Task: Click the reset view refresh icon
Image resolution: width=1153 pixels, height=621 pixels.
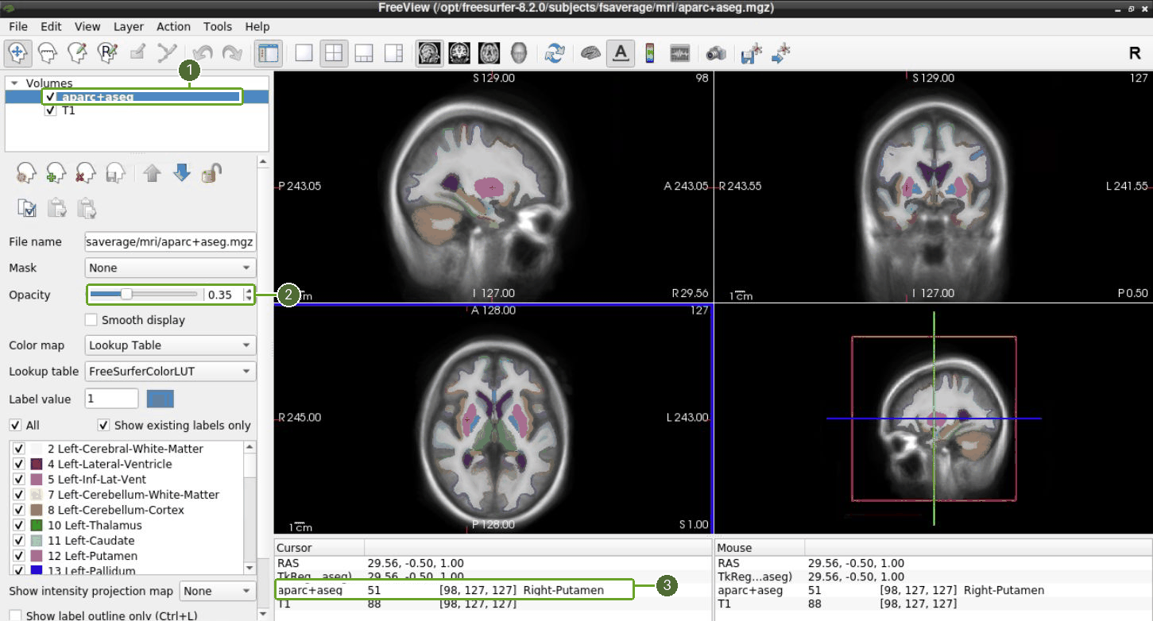Action: coord(555,53)
